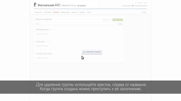Click the account balance link in header
The width and height of the screenshot is (181, 101).
pyautogui.click(x=83, y=6)
